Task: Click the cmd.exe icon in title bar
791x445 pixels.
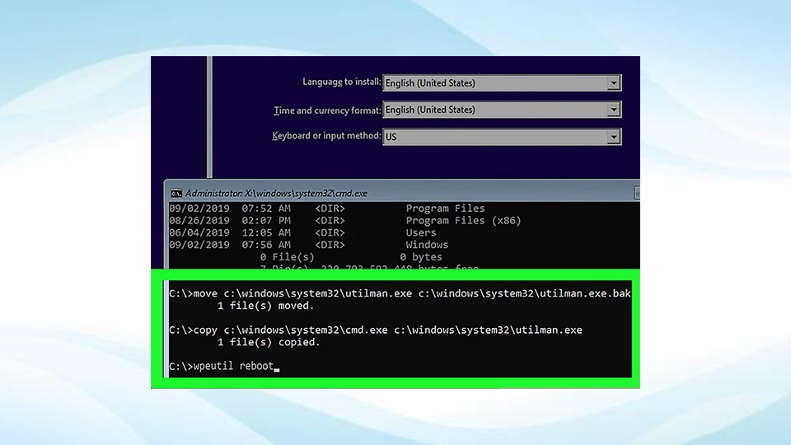Action: coord(176,193)
